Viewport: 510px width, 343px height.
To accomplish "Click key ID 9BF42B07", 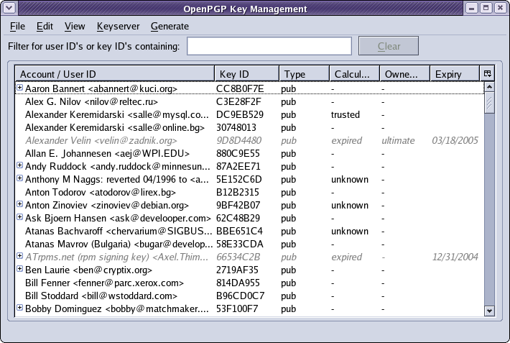I will (x=238, y=205).
